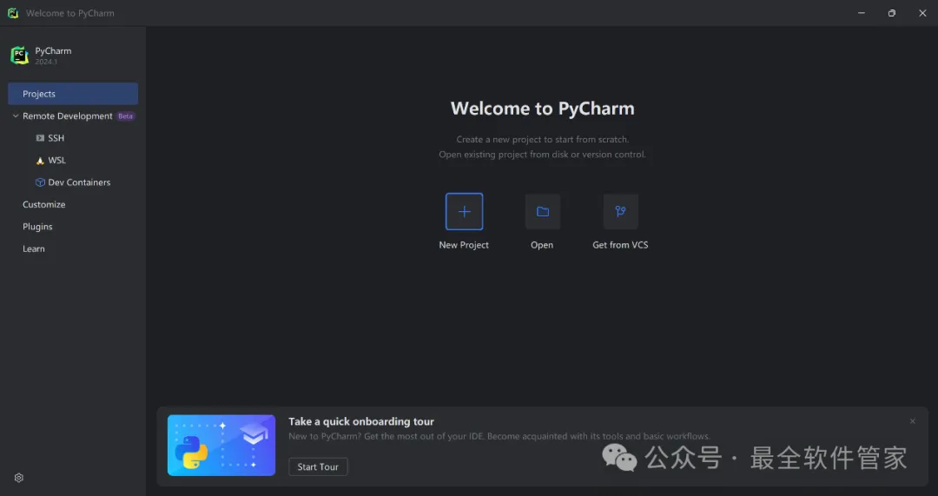Click the Open folder icon

[543, 211]
